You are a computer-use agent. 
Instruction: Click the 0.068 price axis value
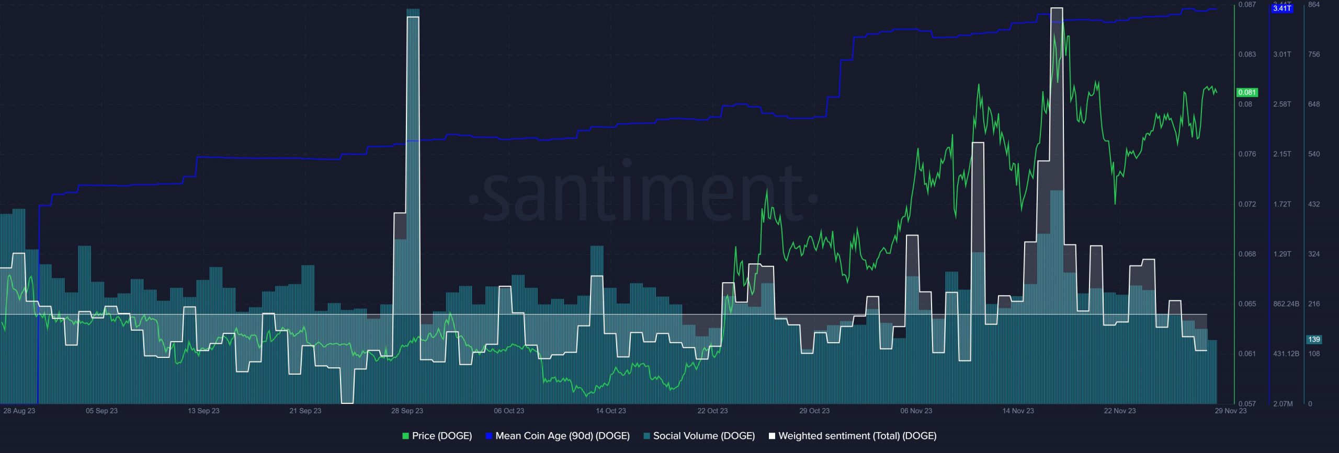(x=1247, y=254)
